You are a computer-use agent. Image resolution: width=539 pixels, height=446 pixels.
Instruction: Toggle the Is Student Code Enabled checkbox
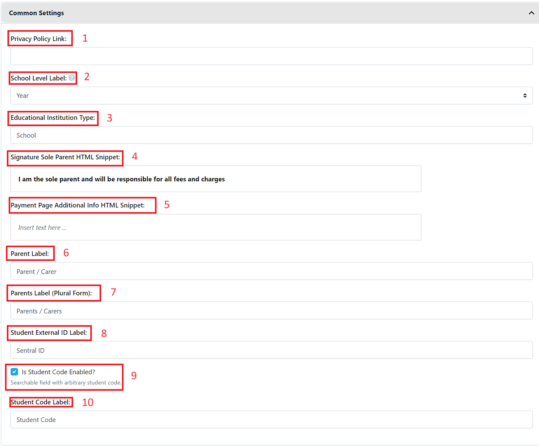point(14,372)
